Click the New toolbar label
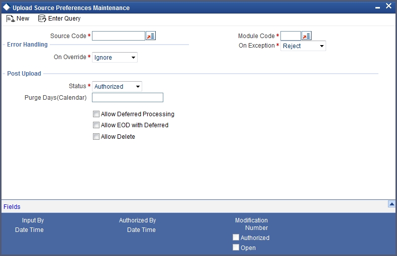This screenshot has height=256, width=397. point(23,19)
